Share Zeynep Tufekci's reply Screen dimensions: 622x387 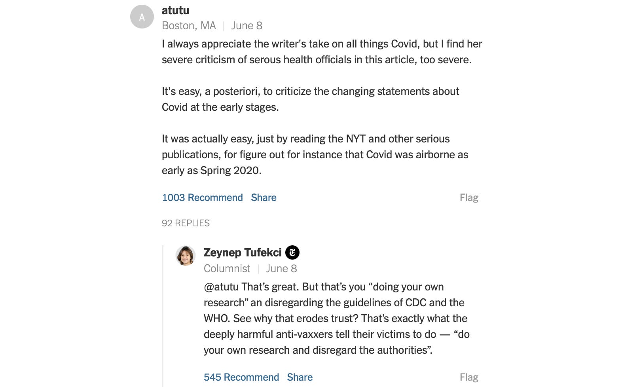[300, 377]
